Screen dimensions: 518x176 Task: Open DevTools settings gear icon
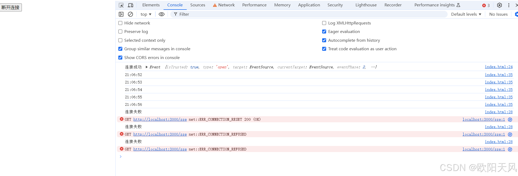click(x=499, y=5)
